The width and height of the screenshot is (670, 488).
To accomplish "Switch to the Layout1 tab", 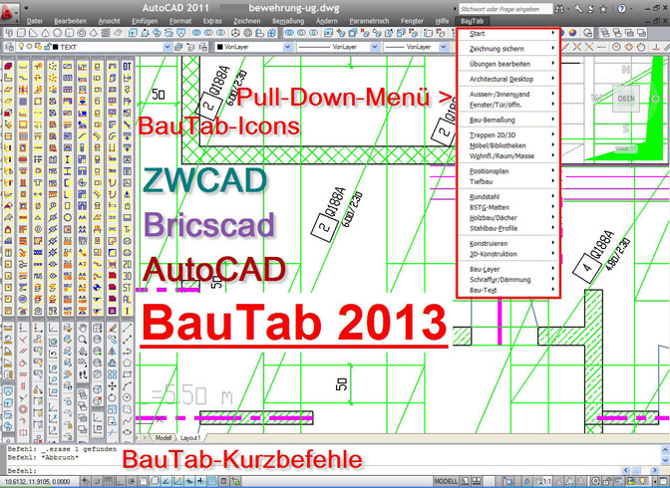I will (190, 438).
